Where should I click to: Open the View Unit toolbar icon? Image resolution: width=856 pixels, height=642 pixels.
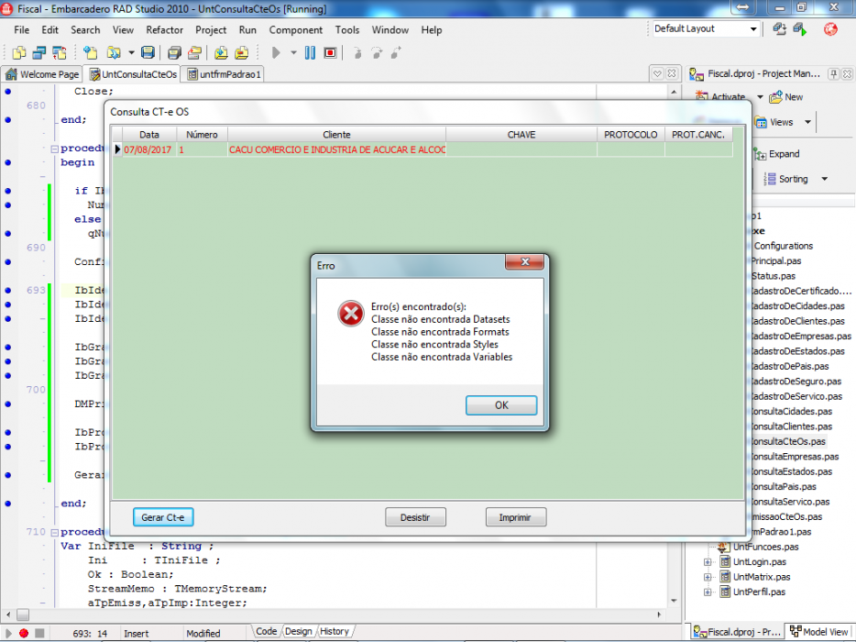pos(19,52)
